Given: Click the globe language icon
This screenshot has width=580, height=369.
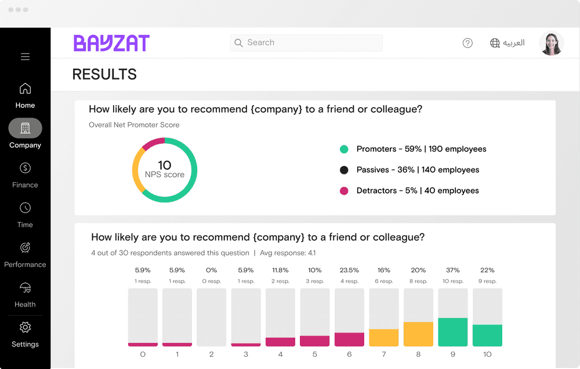Looking at the screenshot, I should click(x=495, y=43).
